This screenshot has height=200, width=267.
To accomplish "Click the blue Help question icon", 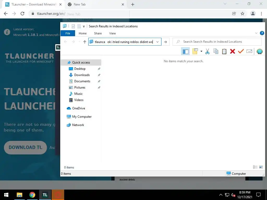I will (262, 33).
